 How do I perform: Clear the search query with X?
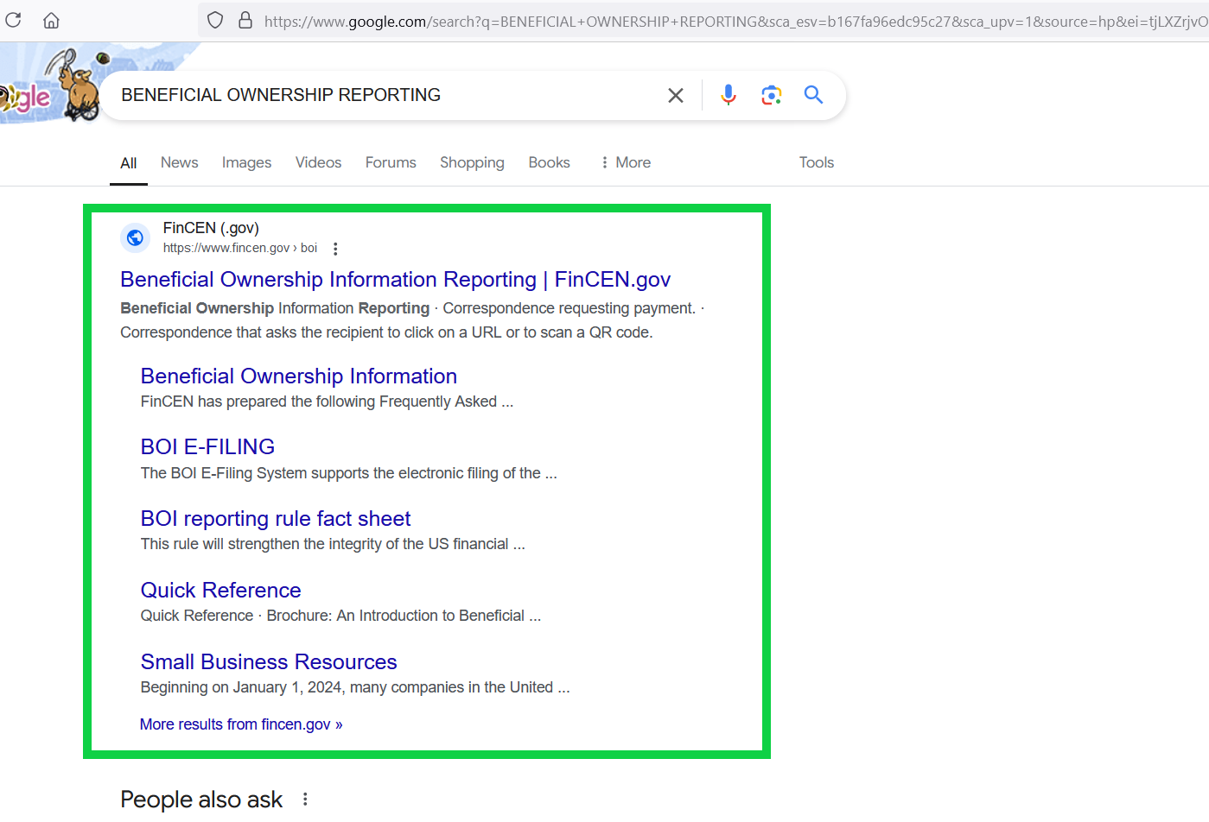(676, 95)
